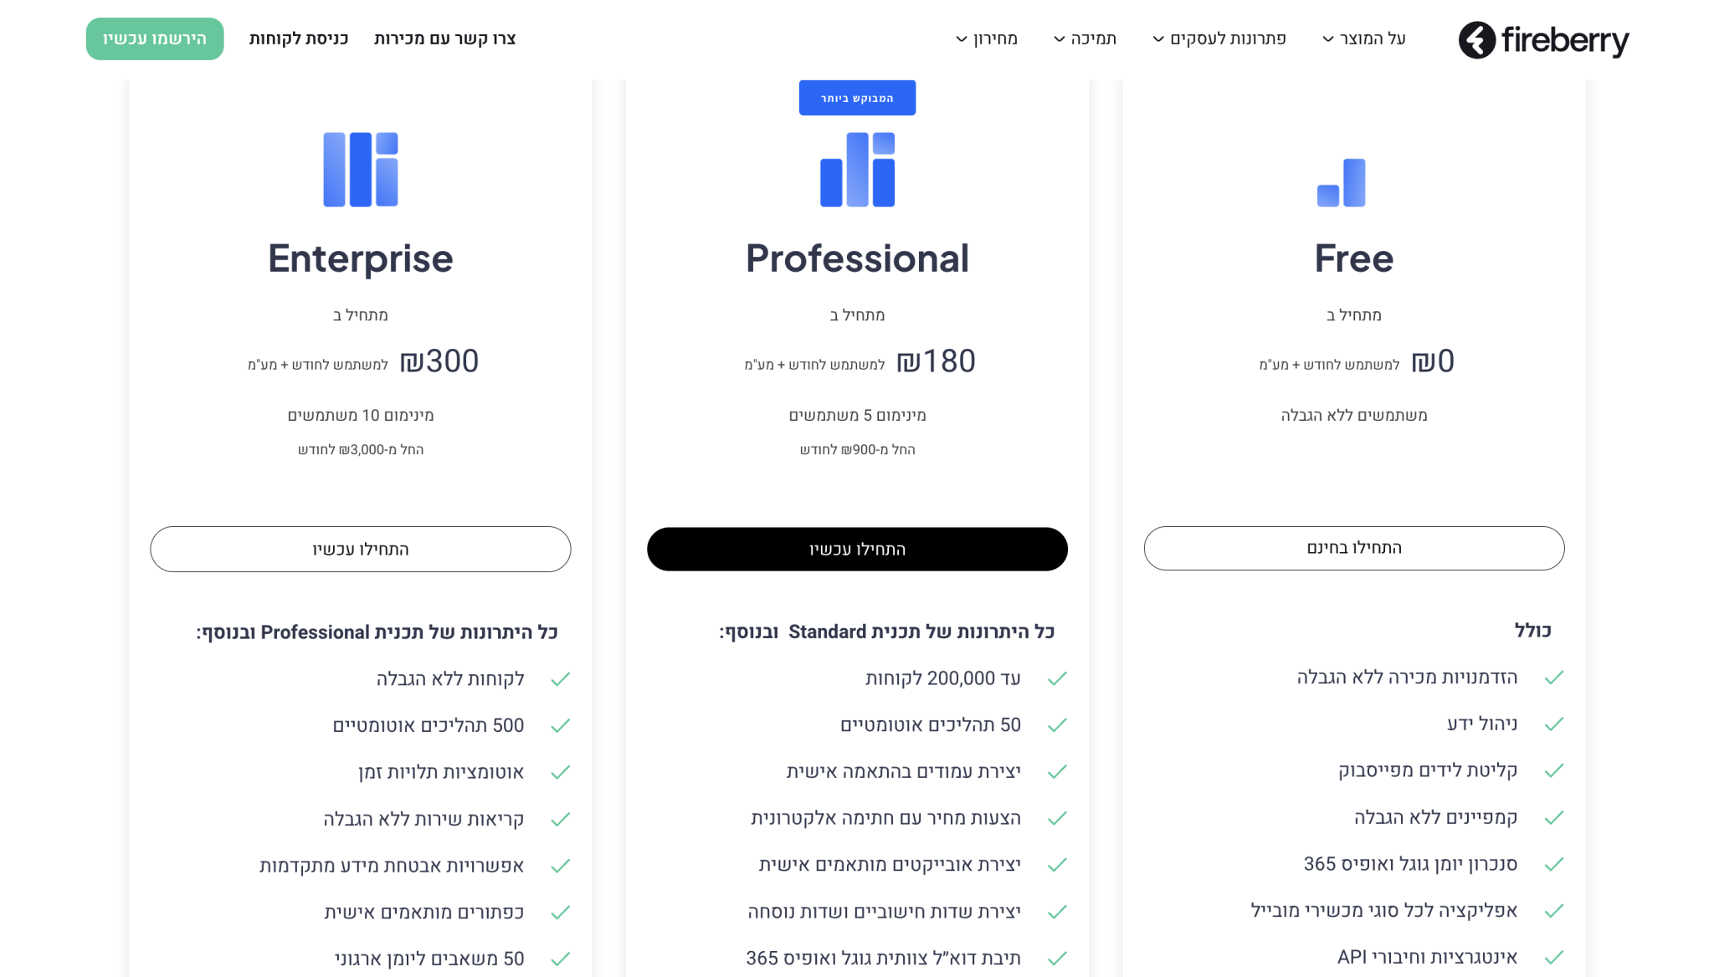Open the 'מחירון' dropdown menu
This screenshot has height=977, width=1714.
point(987,38)
